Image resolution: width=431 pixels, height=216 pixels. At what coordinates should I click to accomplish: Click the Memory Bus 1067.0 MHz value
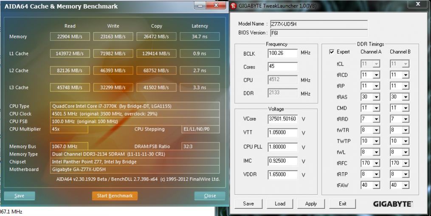[x=69, y=146]
